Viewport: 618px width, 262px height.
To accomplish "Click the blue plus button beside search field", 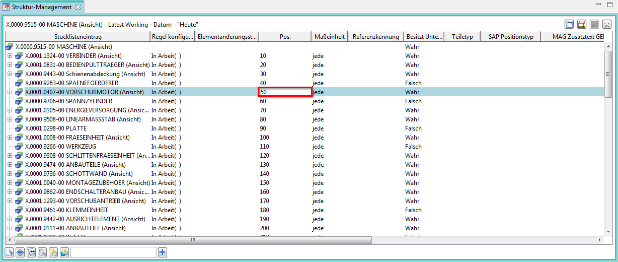I will pos(162,252).
